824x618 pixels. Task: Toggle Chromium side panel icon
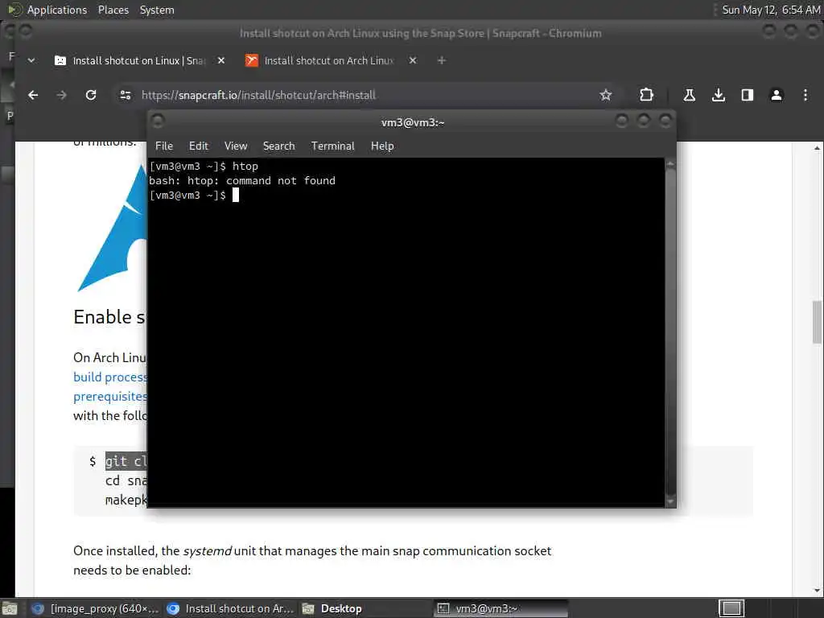pos(748,95)
